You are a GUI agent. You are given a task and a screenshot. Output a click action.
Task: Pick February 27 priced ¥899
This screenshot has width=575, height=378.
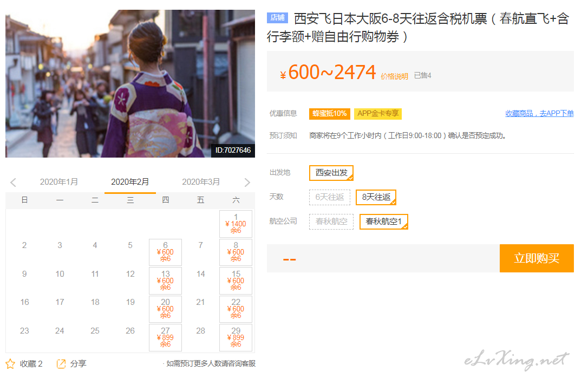(165, 337)
